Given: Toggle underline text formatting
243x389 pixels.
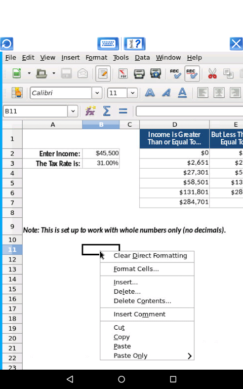Looking at the screenshot, I should click(182, 93).
